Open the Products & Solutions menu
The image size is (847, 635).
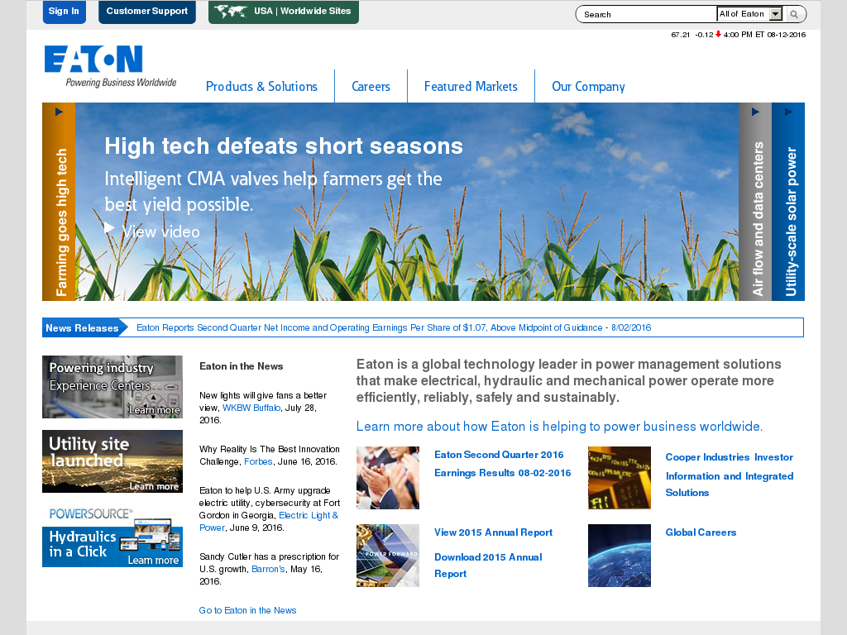coord(261,86)
